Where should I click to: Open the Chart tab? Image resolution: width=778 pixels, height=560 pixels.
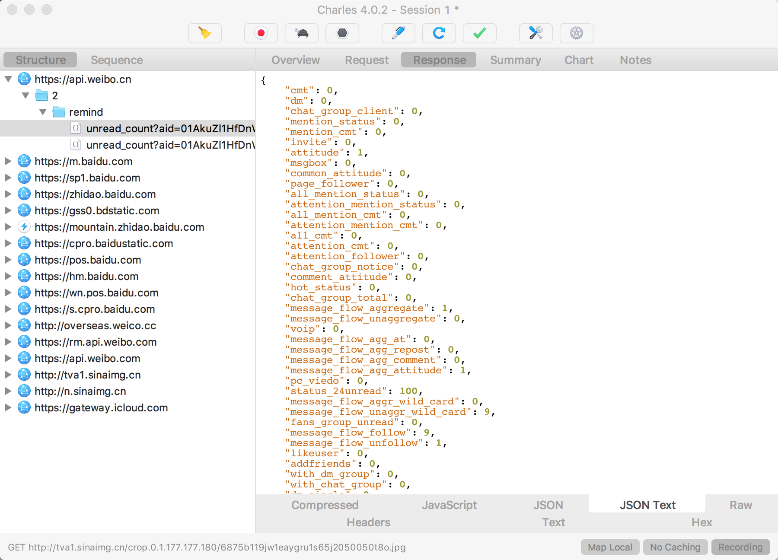tap(579, 60)
